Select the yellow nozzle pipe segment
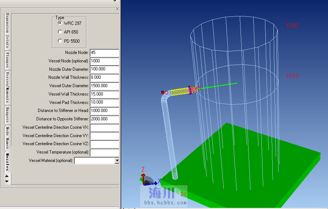Viewport: 328px width, 209px height. pos(180,92)
